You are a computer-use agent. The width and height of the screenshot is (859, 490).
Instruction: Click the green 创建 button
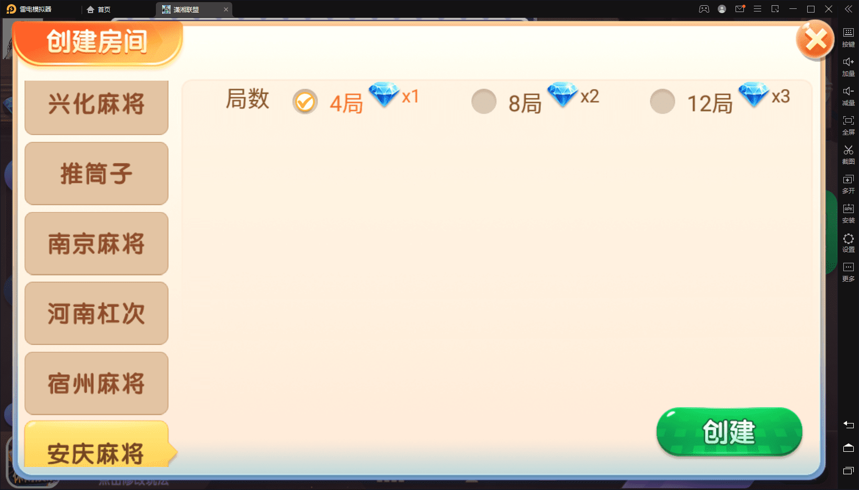pyautogui.click(x=729, y=432)
